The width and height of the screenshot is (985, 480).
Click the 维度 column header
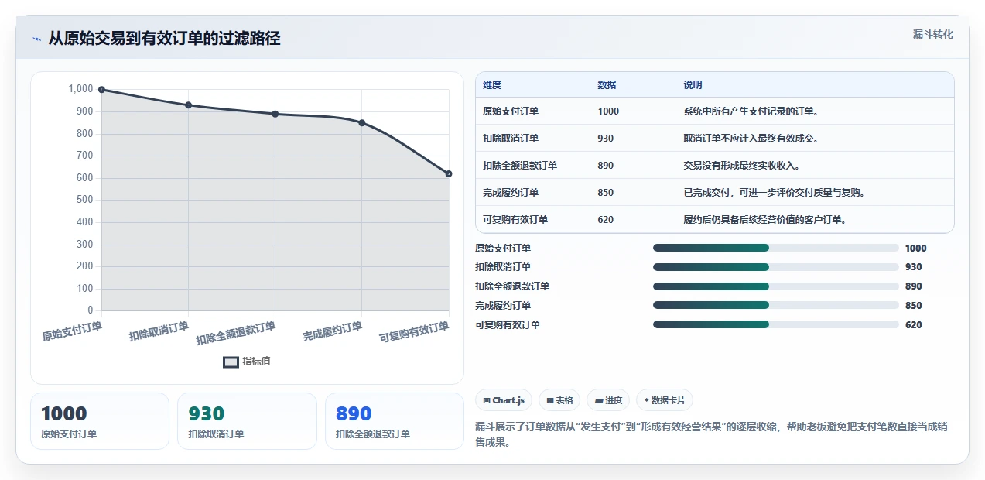coord(492,85)
